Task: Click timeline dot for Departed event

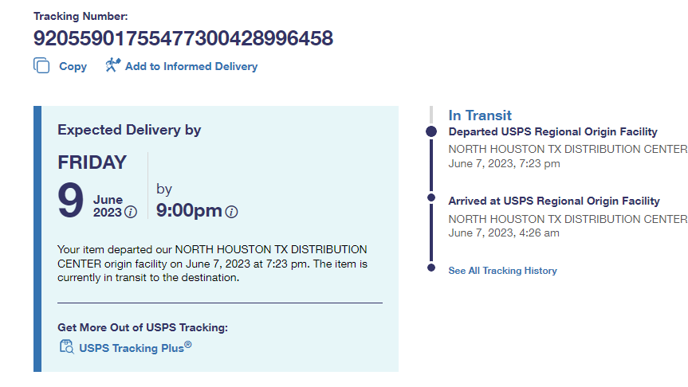Action: click(x=431, y=131)
